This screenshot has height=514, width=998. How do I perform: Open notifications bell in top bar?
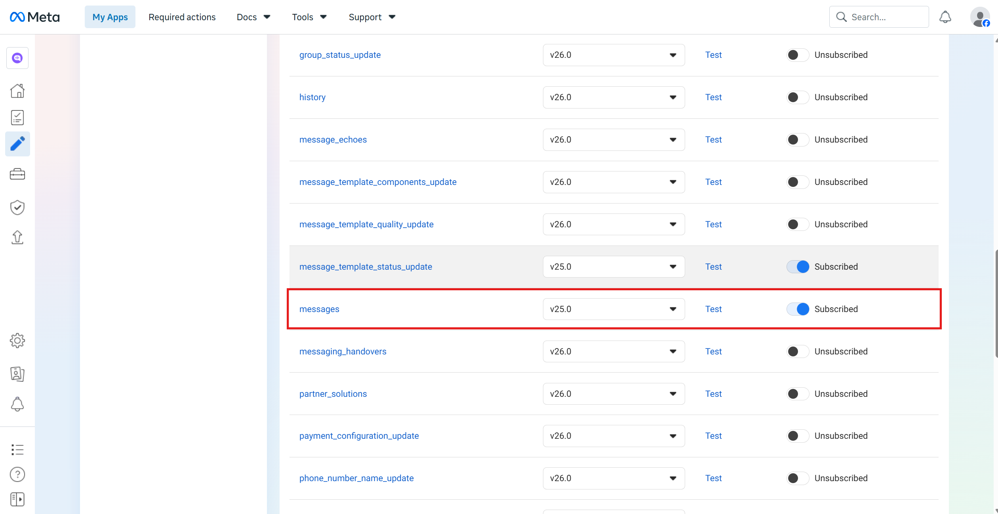[945, 17]
